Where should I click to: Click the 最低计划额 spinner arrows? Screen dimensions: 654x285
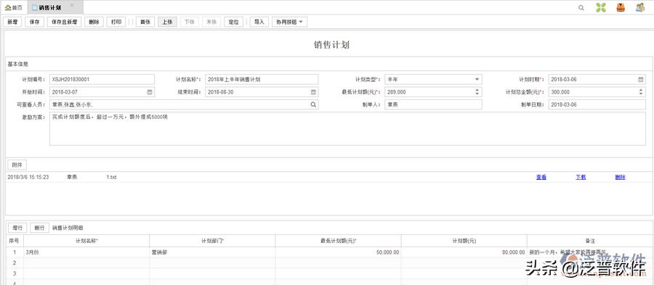(477, 92)
